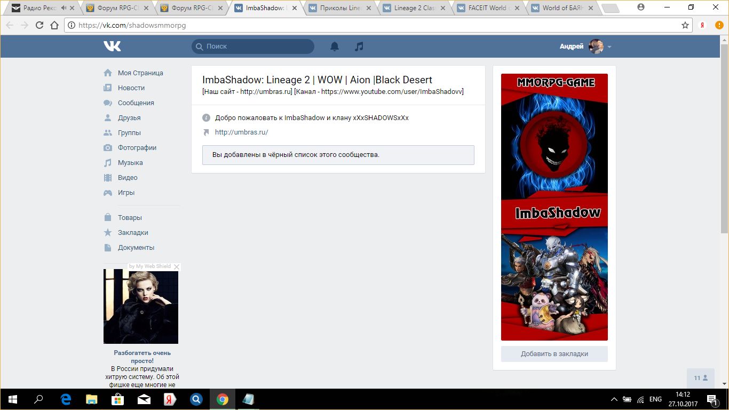This screenshot has width=729, height=410.
Task: Click the Друзья person icon in sidebar
Action: 108,118
